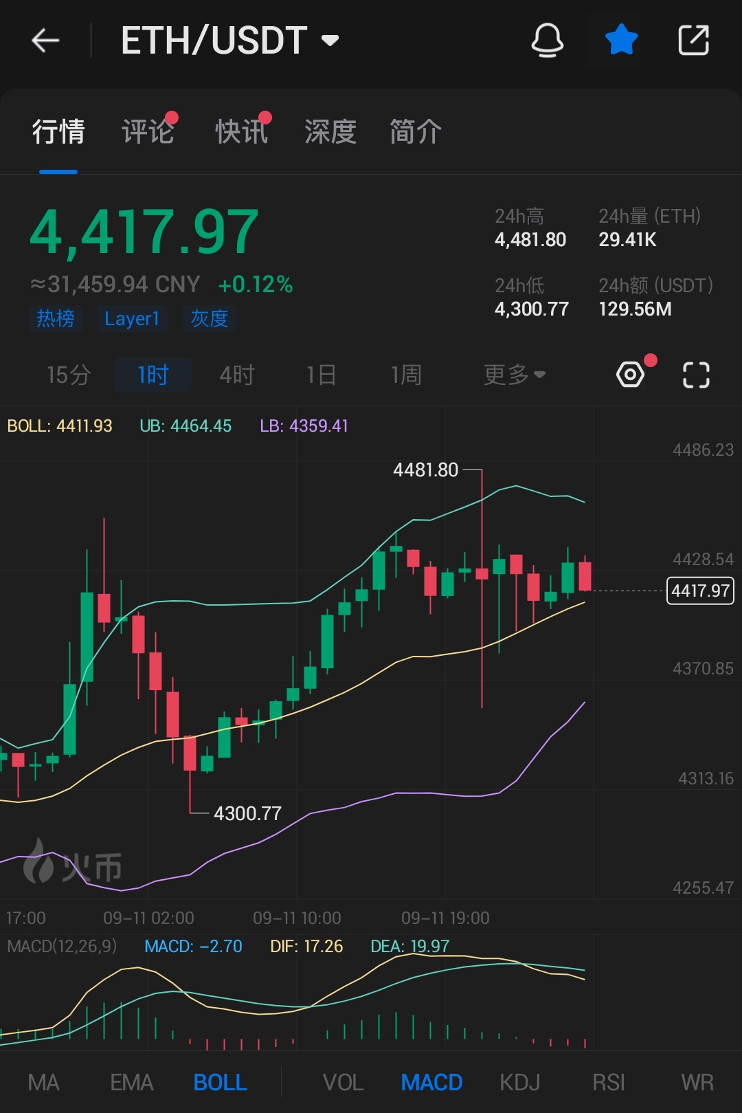Tap the 4481.80 high marker on chart

(x=425, y=470)
